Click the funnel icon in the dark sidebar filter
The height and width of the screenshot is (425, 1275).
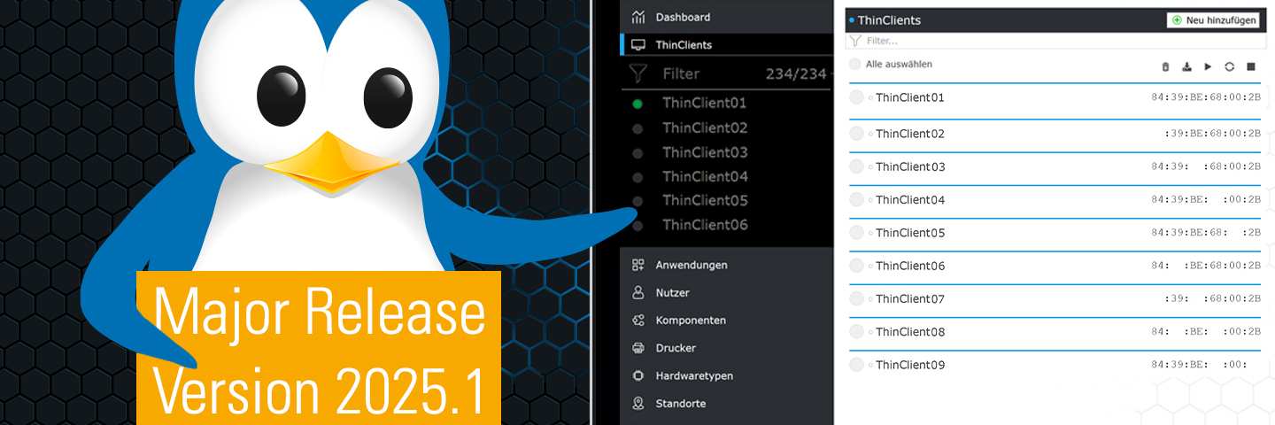(x=637, y=73)
